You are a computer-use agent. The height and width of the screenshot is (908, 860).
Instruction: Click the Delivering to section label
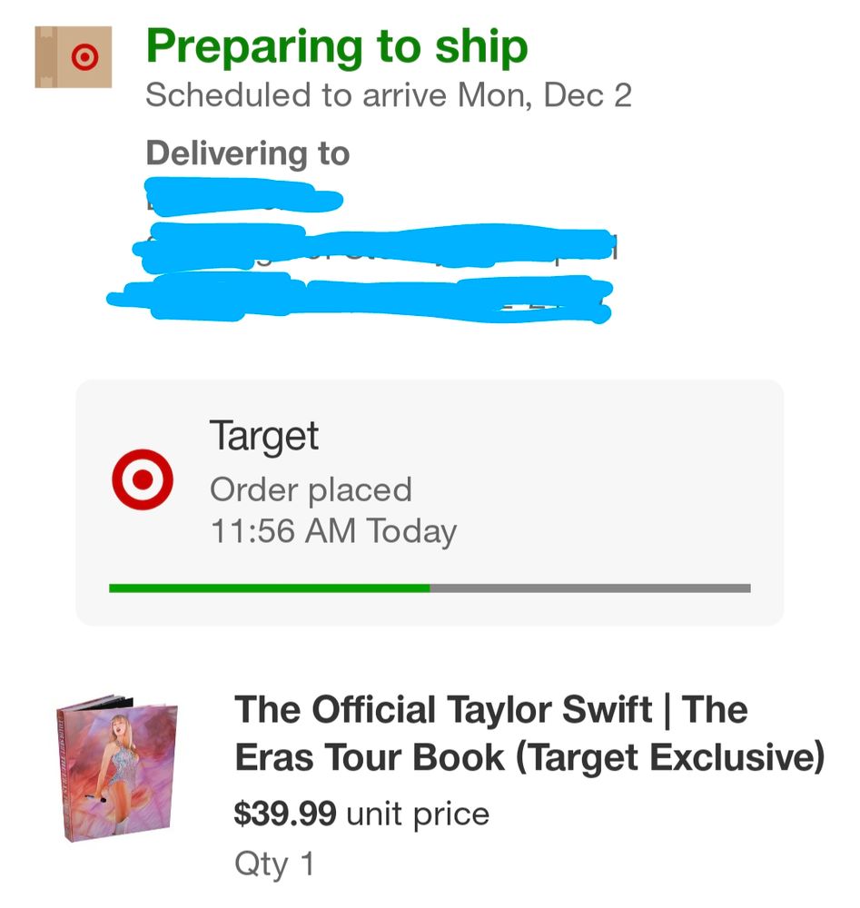249,153
